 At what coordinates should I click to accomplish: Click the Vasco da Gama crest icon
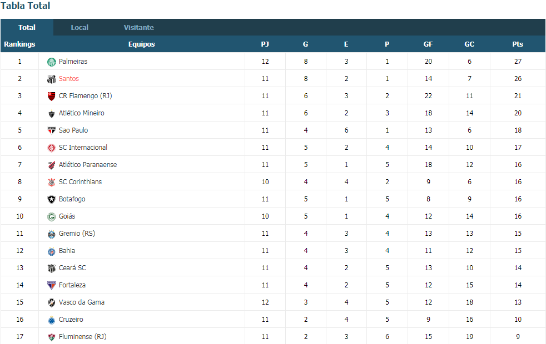click(x=52, y=302)
